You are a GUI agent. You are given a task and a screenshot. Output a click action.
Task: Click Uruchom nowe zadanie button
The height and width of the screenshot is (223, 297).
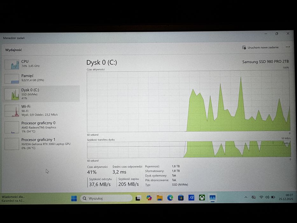(260, 47)
